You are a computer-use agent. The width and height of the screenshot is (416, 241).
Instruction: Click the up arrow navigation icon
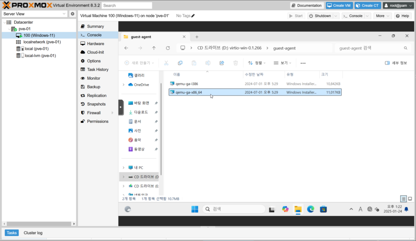(x=154, y=48)
